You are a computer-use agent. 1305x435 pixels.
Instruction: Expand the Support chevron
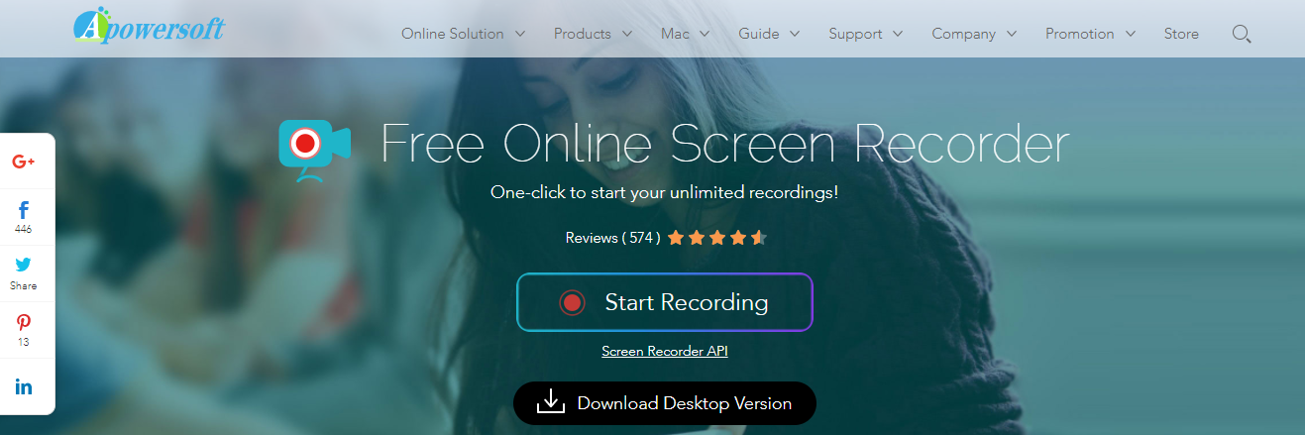tap(897, 34)
